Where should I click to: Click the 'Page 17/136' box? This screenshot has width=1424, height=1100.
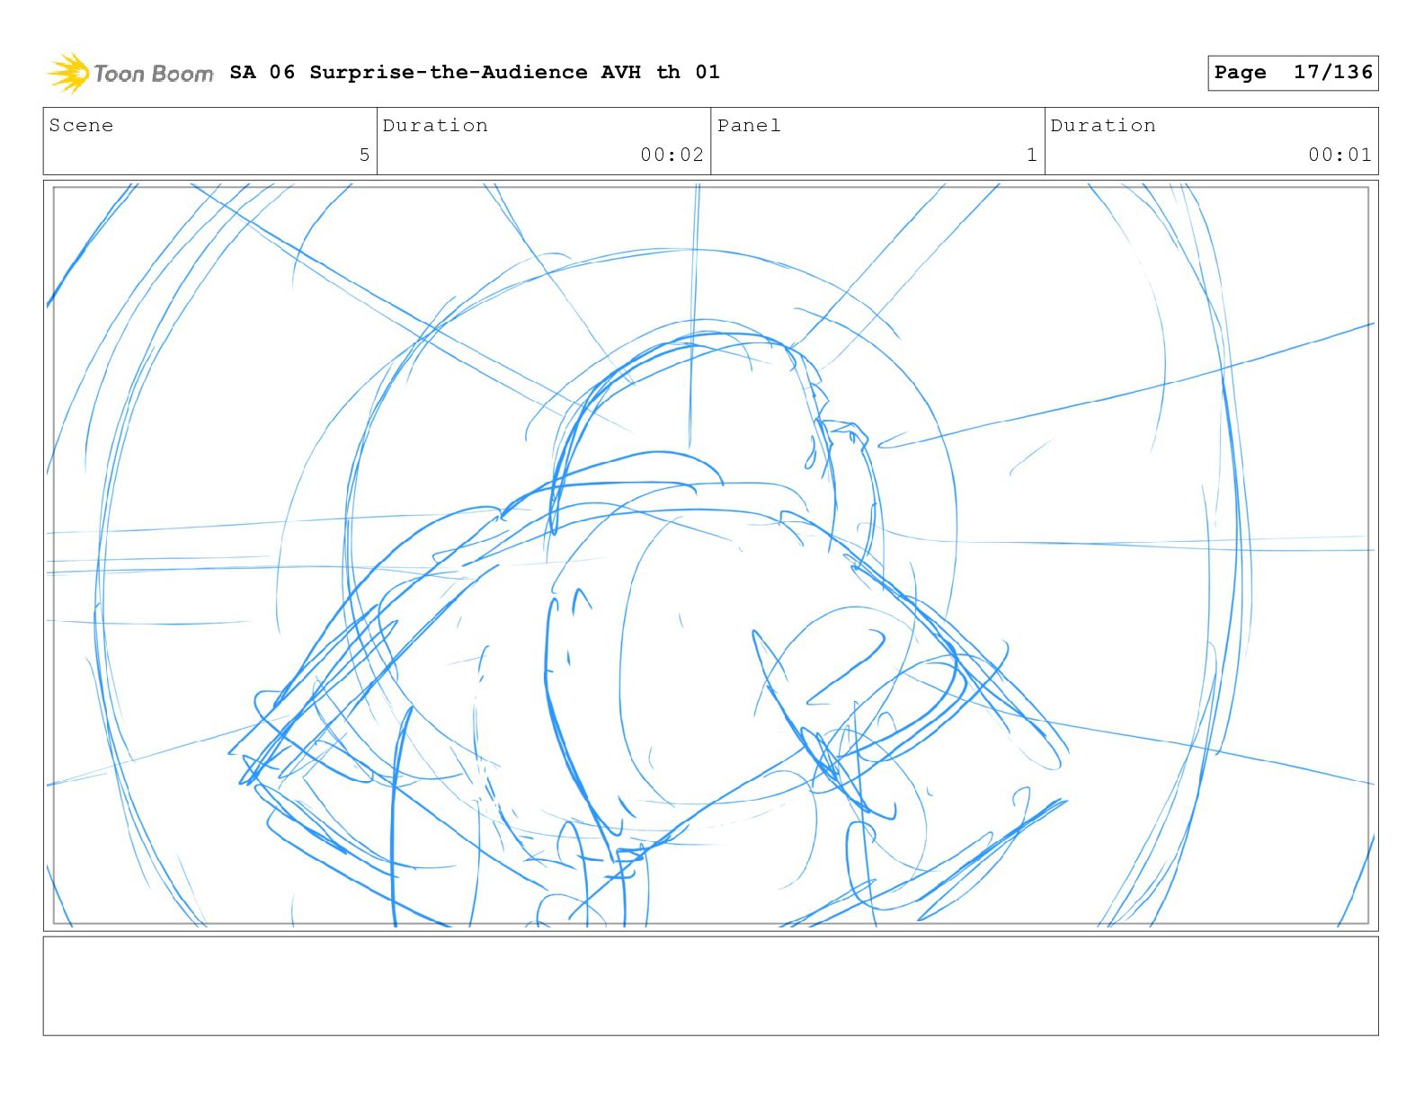[x=1293, y=73]
